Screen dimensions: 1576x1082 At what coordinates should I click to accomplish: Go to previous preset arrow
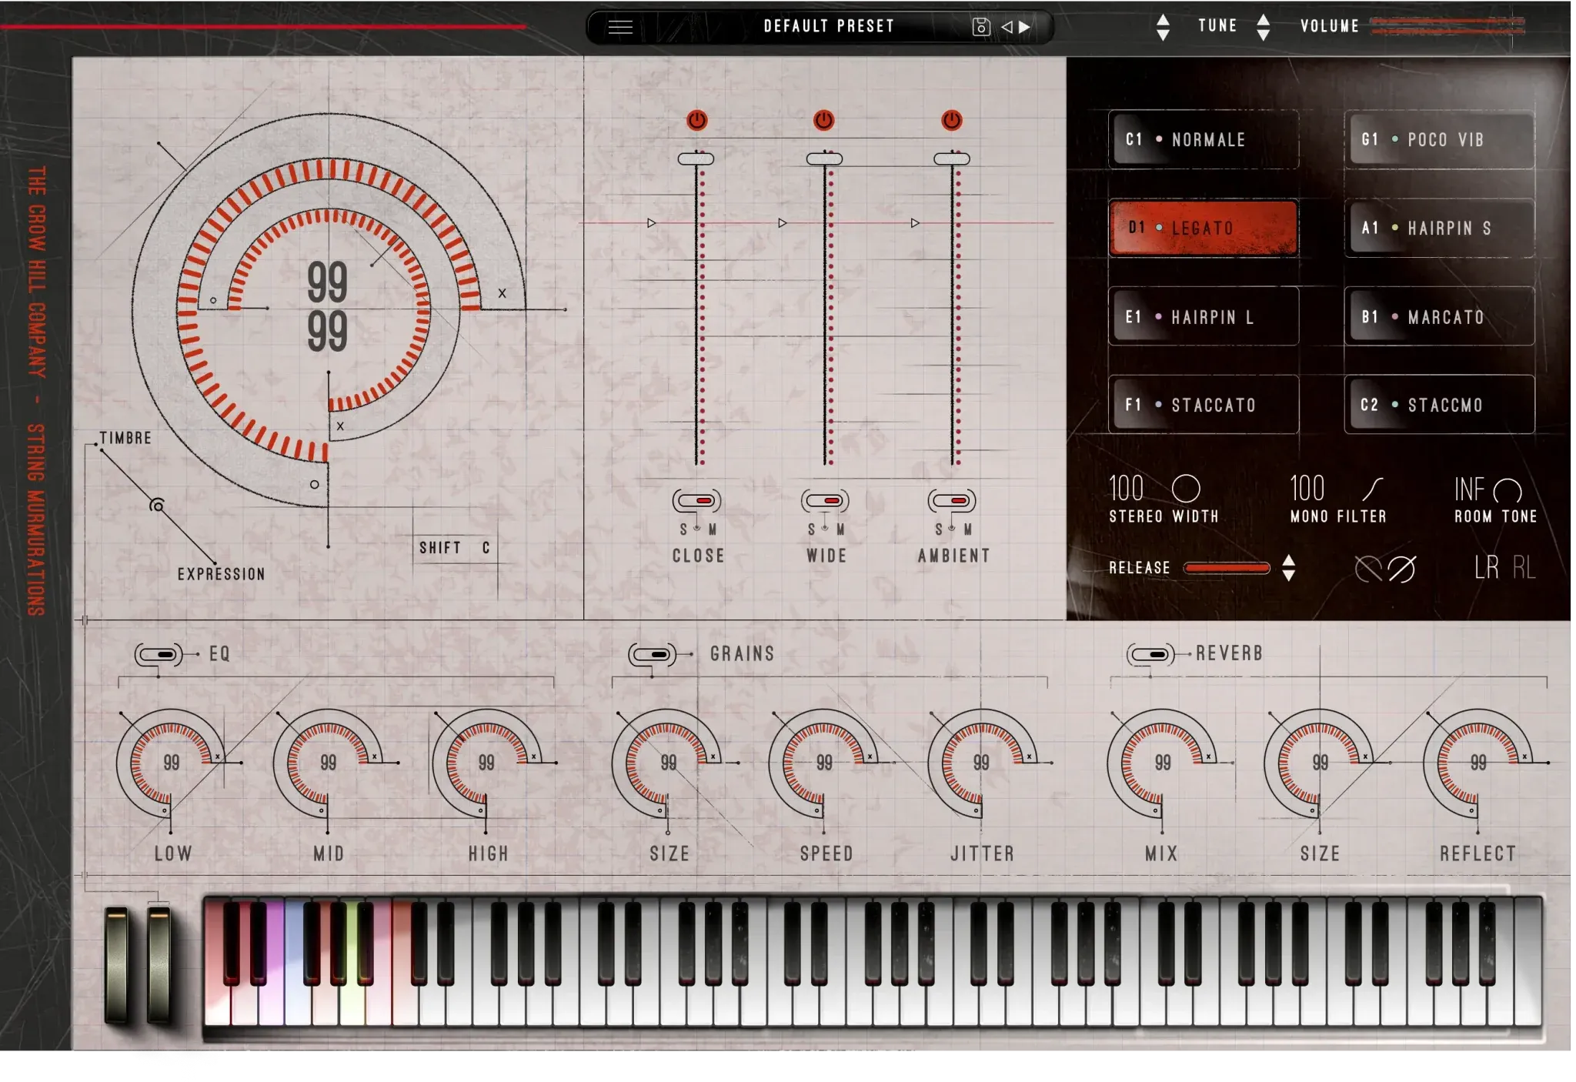(x=1007, y=27)
